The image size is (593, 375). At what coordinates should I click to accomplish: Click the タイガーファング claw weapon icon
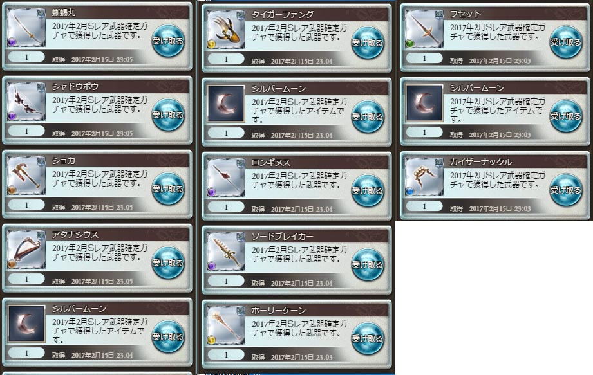(226, 30)
